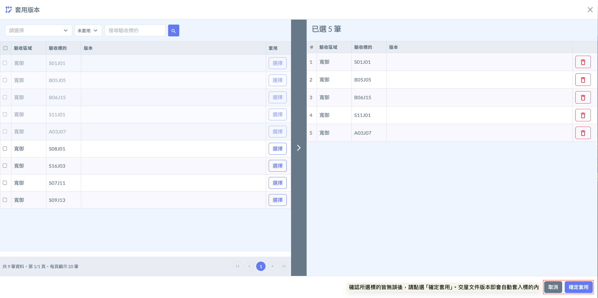Image resolution: width=598 pixels, height=298 pixels.
Task: Click the right-arrow transfer chevron
Action: (x=299, y=148)
